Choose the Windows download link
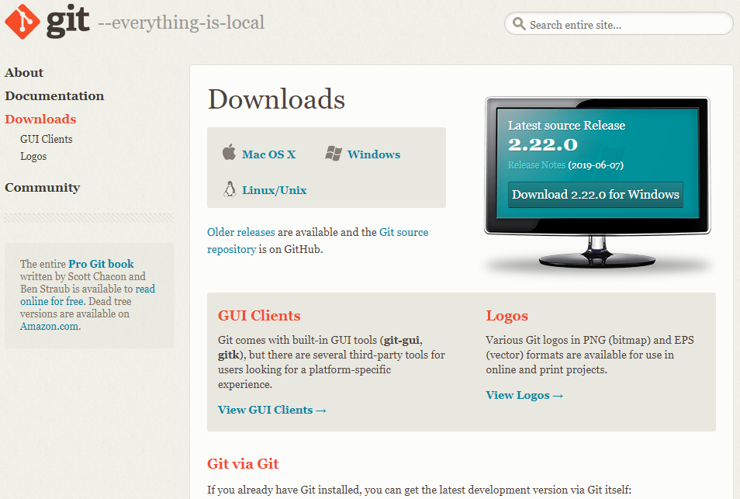This screenshot has height=499, width=740. pos(374,154)
